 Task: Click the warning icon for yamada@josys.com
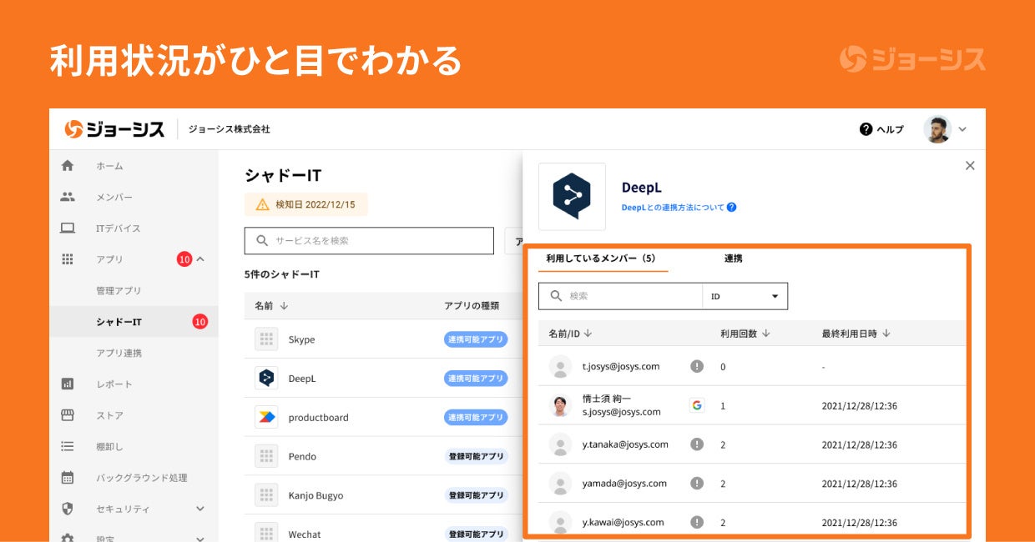click(x=697, y=483)
